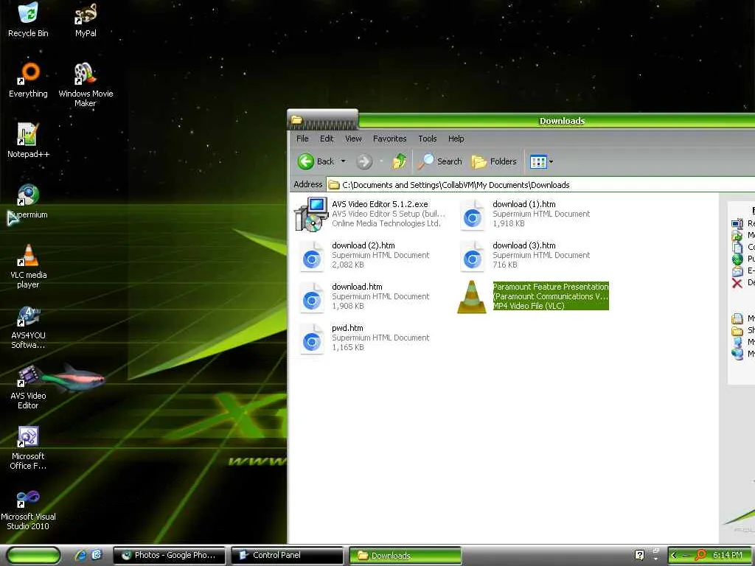Click the address bar path field

click(540, 185)
